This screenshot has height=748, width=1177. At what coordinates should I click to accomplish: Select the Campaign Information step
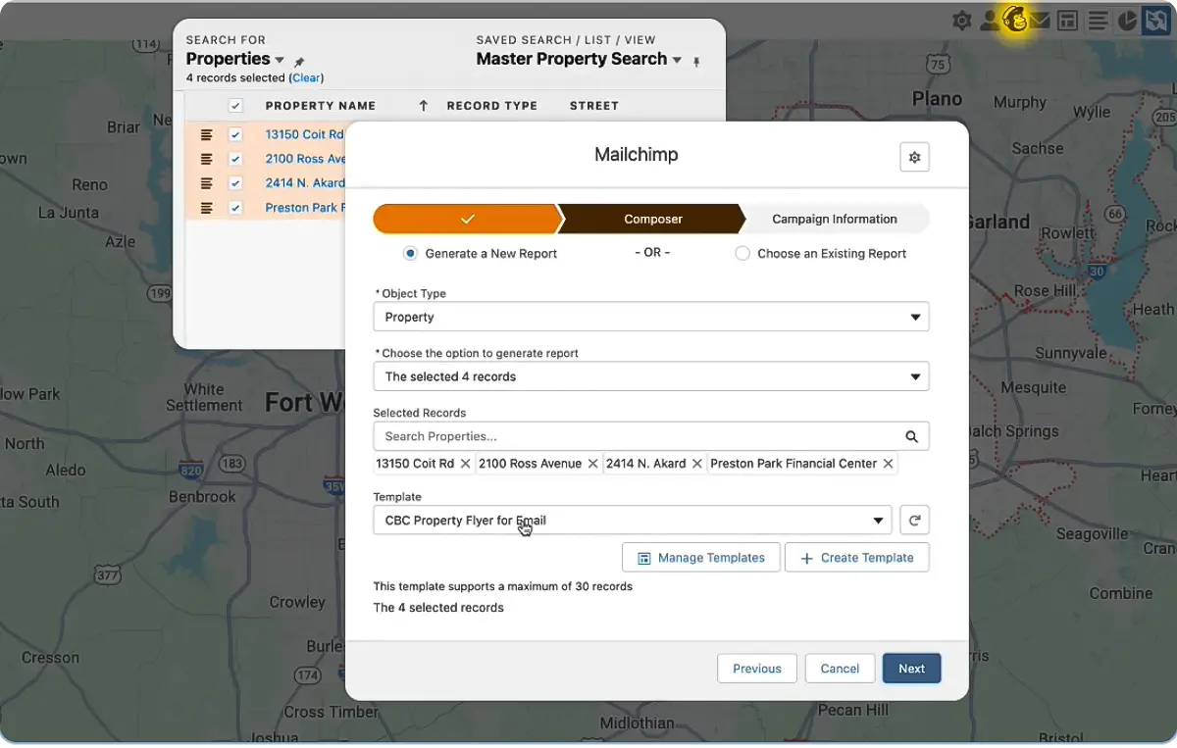[835, 219]
